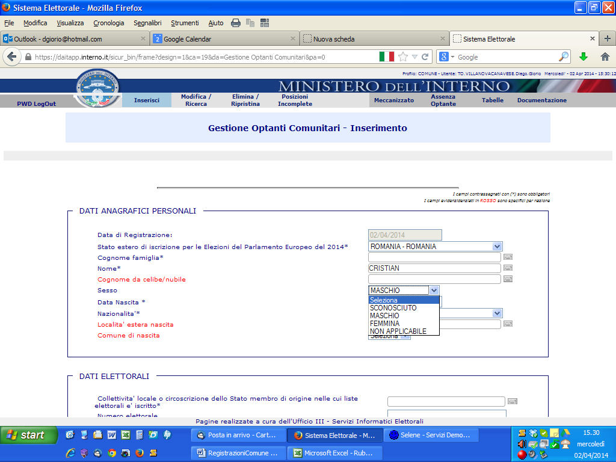Click the green downloads arrow icon
This screenshot has width=616, height=462.
(583, 57)
